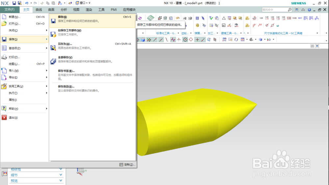This screenshot has height=185, width=329.
Task: Click the Paste clipboard icon
Action: click(x=53, y=3)
